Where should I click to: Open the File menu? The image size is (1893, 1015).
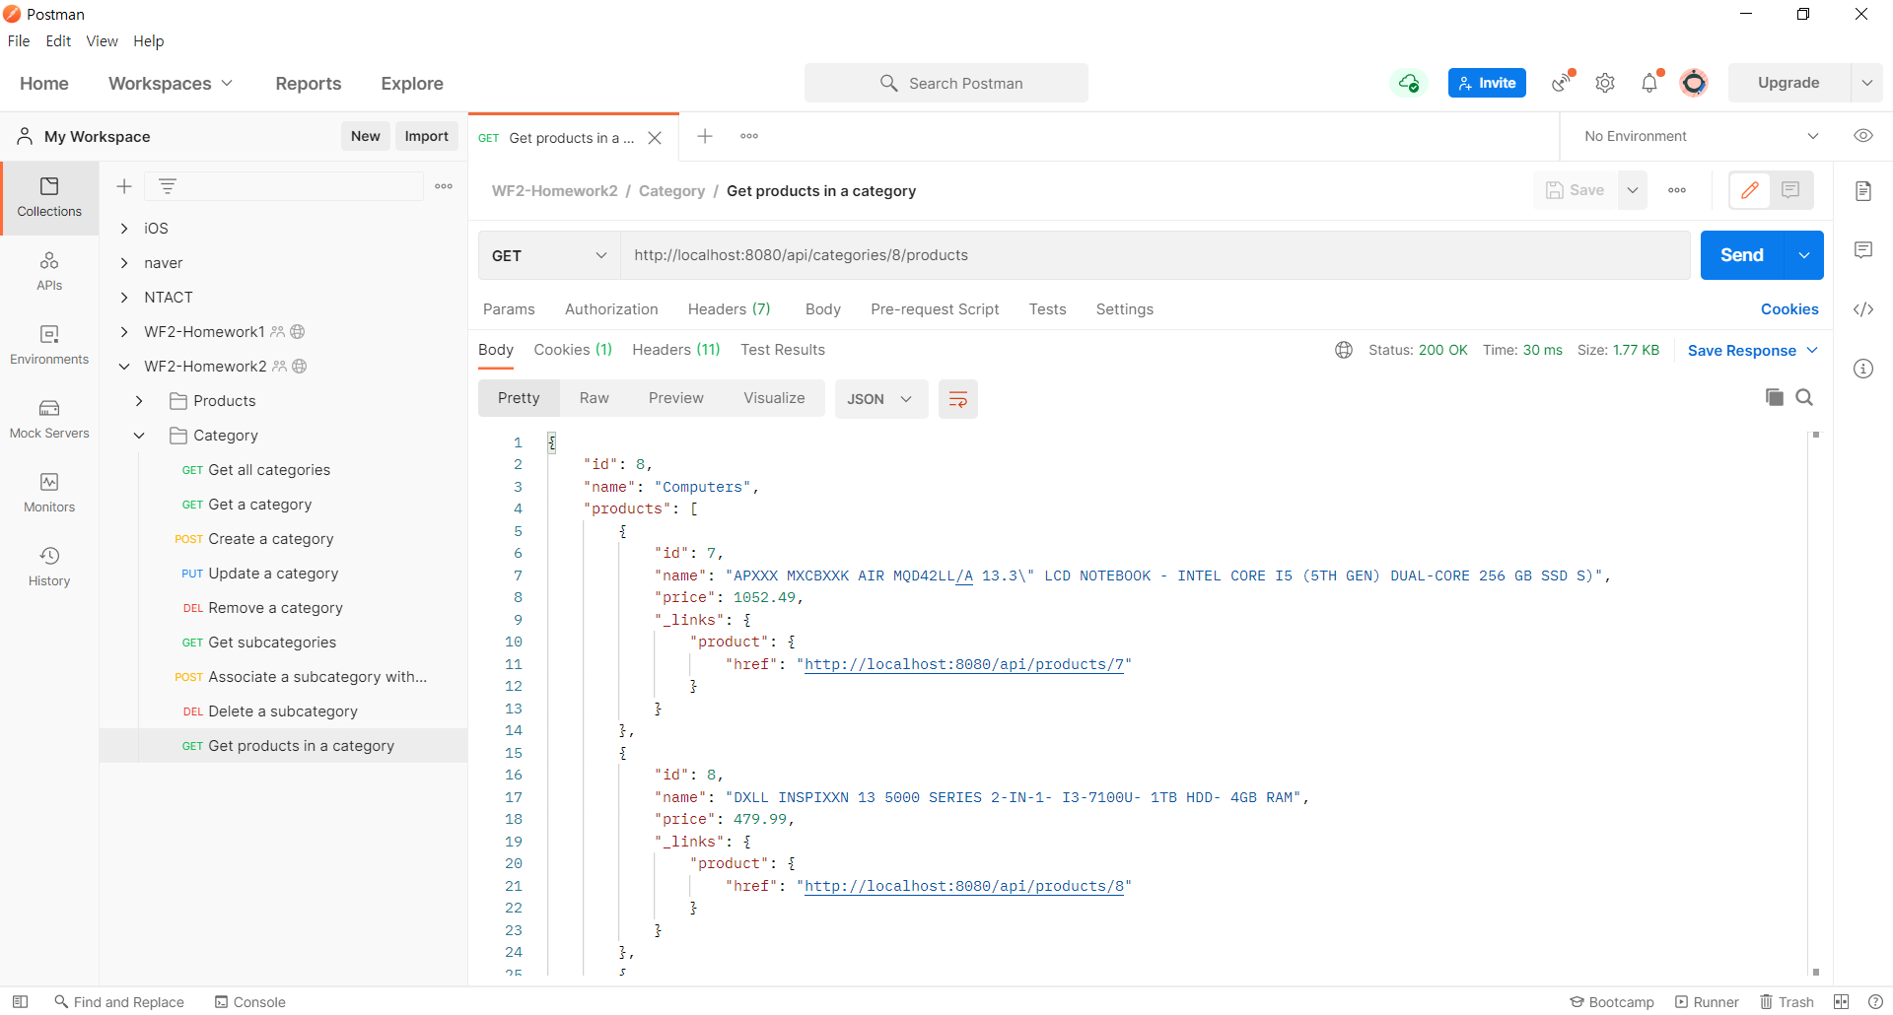[x=19, y=41]
